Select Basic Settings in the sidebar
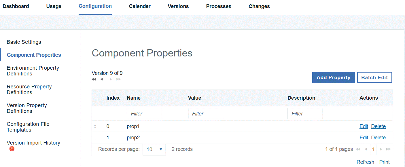405x167 pixels. point(24,42)
